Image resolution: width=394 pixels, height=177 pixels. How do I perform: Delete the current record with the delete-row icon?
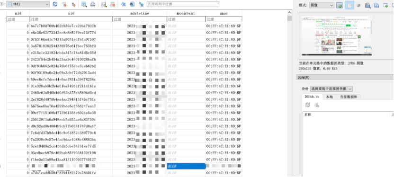[112, 4]
